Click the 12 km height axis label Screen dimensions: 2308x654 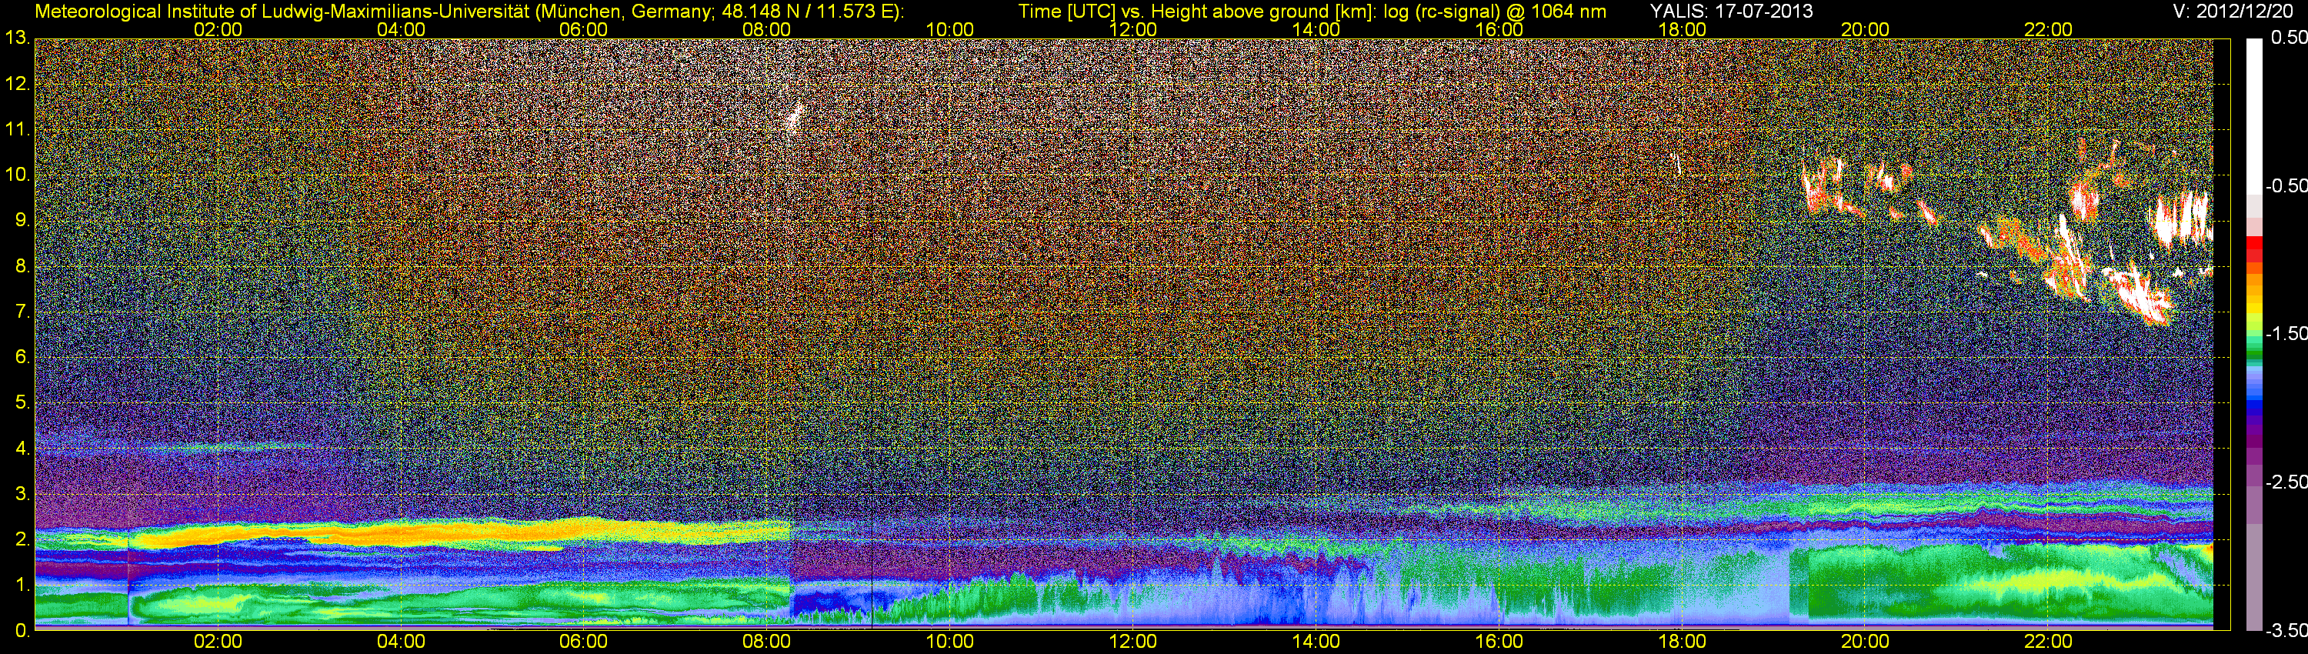tap(16, 83)
